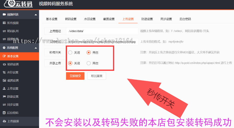Click the 转码队列 queue icon in sidebar
This screenshot has width=234, height=128.
4,31
